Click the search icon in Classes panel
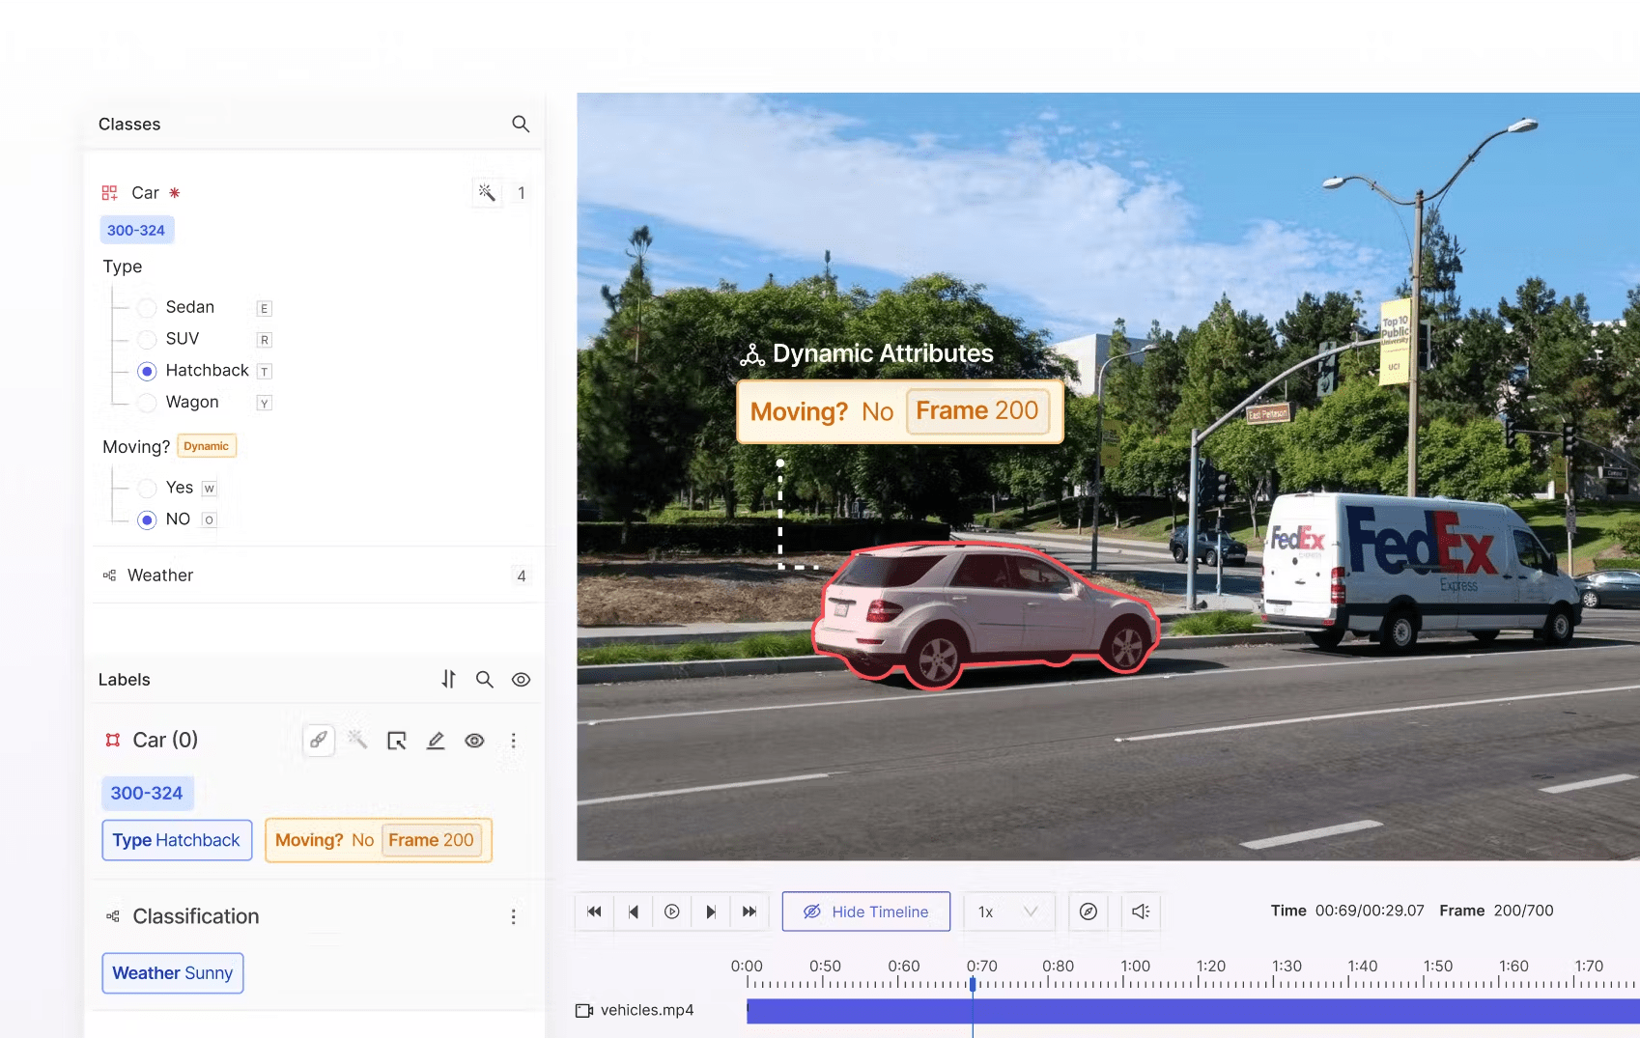The width and height of the screenshot is (1640, 1038). point(521,124)
